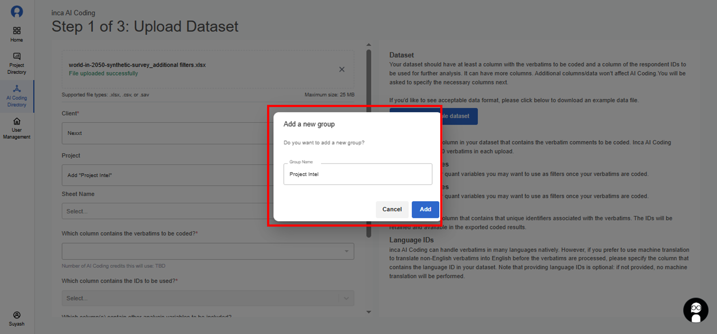This screenshot has height=334, width=717.
Task: Open the chat assistant avatar icon
Action: pyautogui.click(x=695, y=310)
